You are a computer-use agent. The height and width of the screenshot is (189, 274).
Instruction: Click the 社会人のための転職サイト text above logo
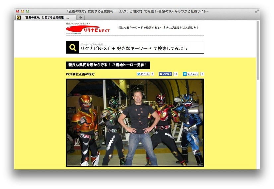78,24
